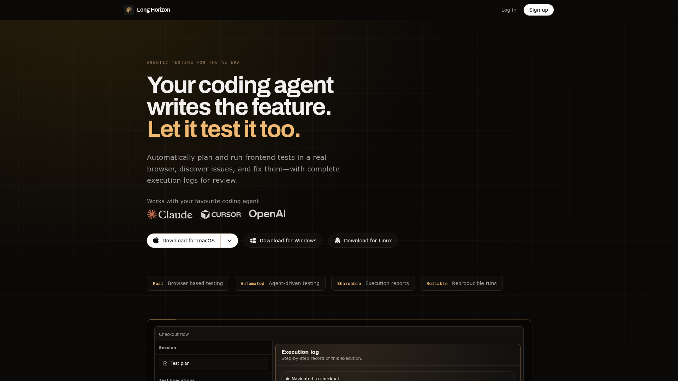Click Download for Linux button
Image resolution: width=678 pixels, height=381 pixels.
(363, 241)
